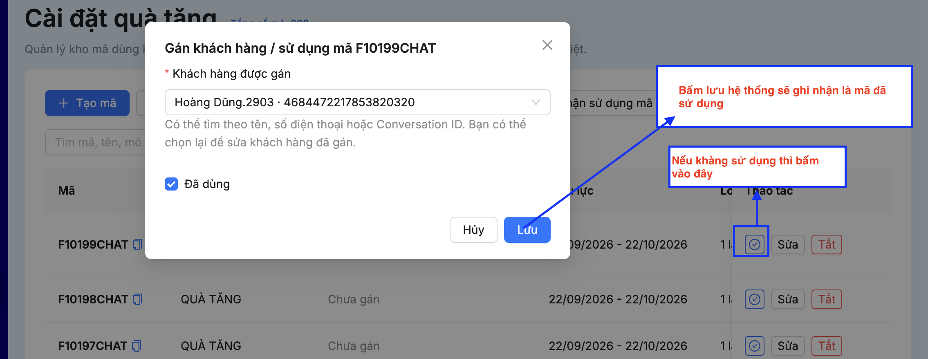The width and height of the screenshot is (928, 359).
Task: Click the circle-check icon in the F10199CHAT row
Action: click(754, 245)
